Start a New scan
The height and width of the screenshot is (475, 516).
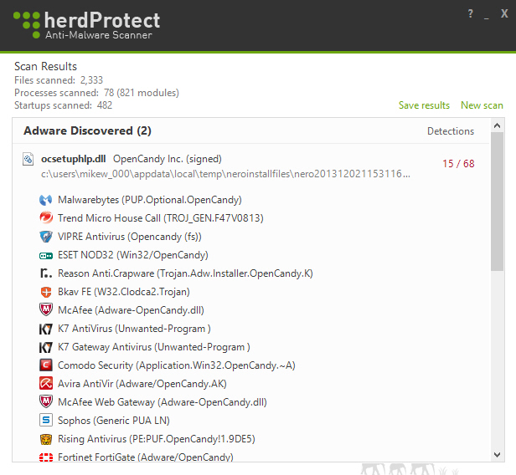(x=482, y=105)
